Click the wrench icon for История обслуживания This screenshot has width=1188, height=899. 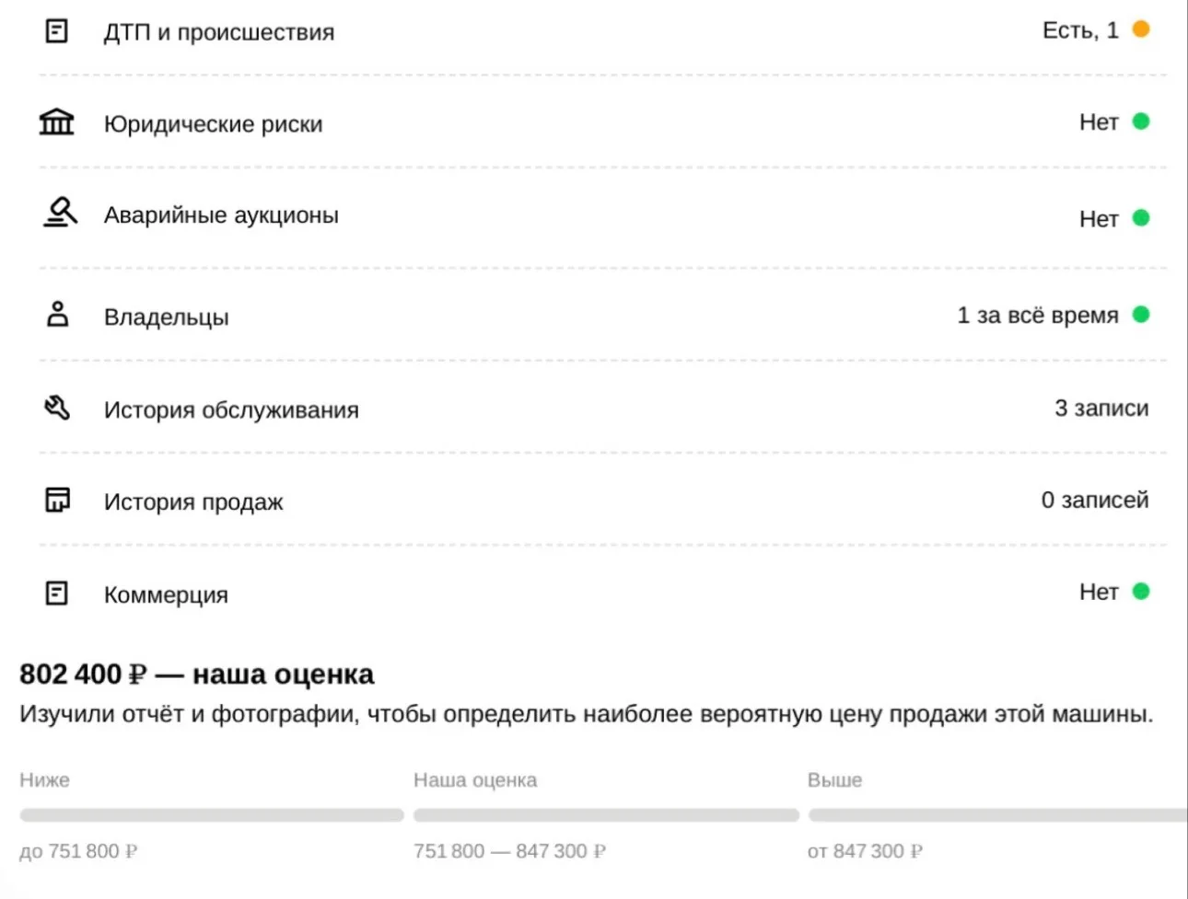tap(57, 408)
